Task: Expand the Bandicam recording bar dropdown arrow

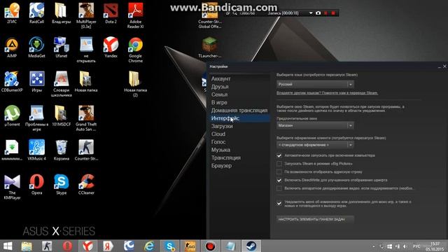Action: (x=311, y=13)
